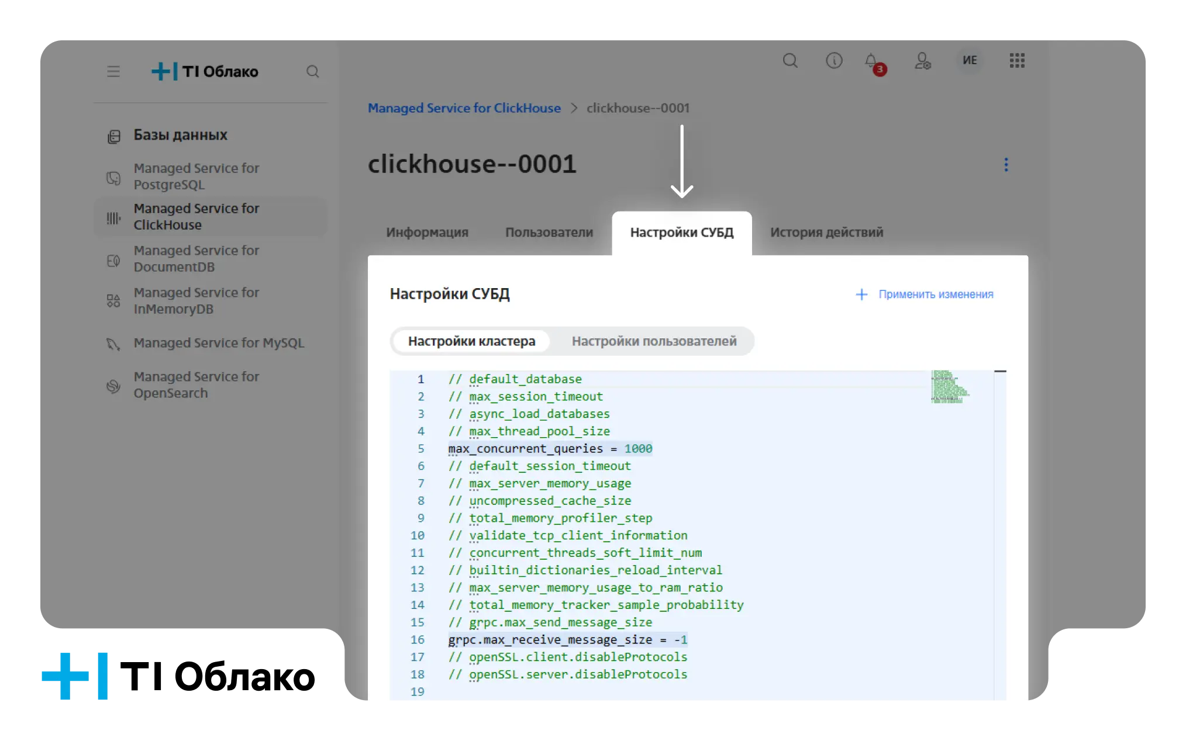Image resolution: width=1186 pixels, height=741 pixels.
Task: Click the grpc.max_receive_message_size = -1 line
Action: pos(568,640)
